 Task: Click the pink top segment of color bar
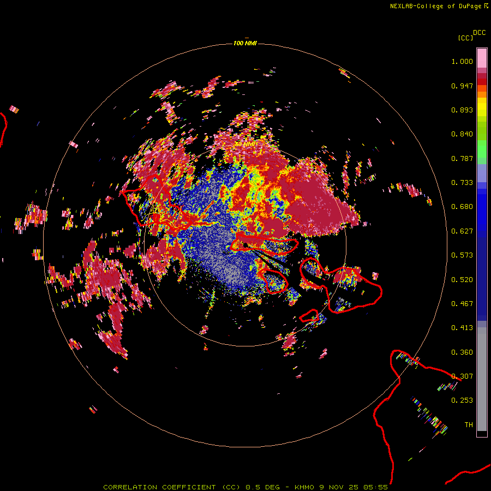click(x=482, y=58)
